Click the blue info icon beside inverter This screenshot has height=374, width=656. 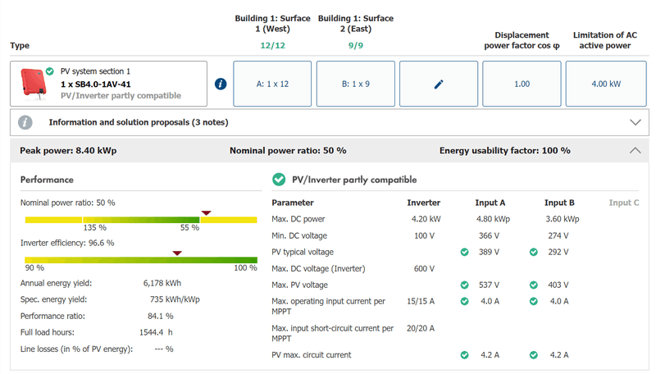220,84
